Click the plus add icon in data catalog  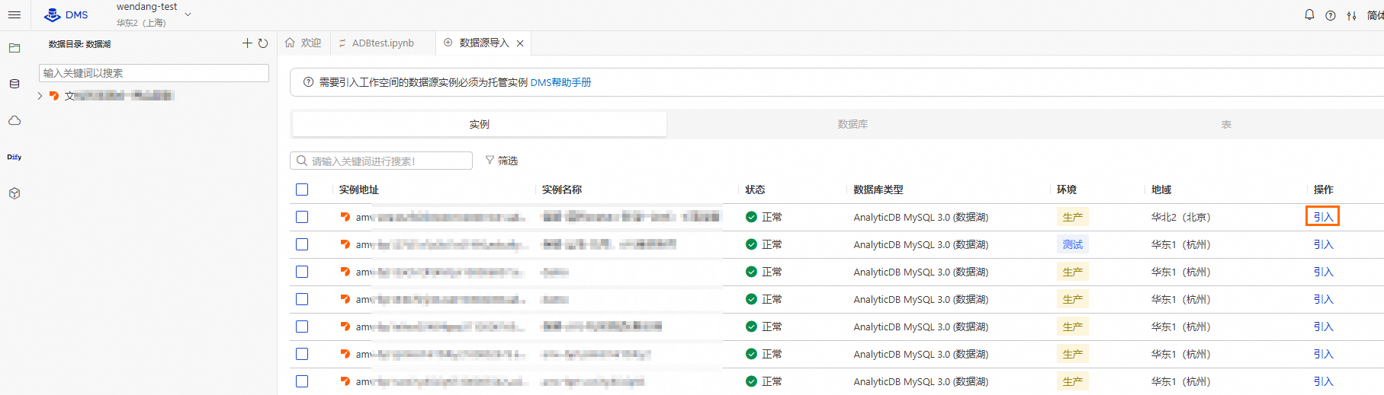(247, 43)
